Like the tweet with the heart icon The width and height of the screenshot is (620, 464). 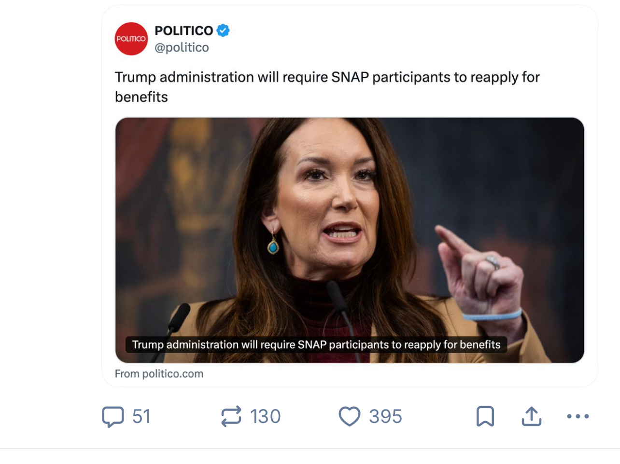[349, 417]
